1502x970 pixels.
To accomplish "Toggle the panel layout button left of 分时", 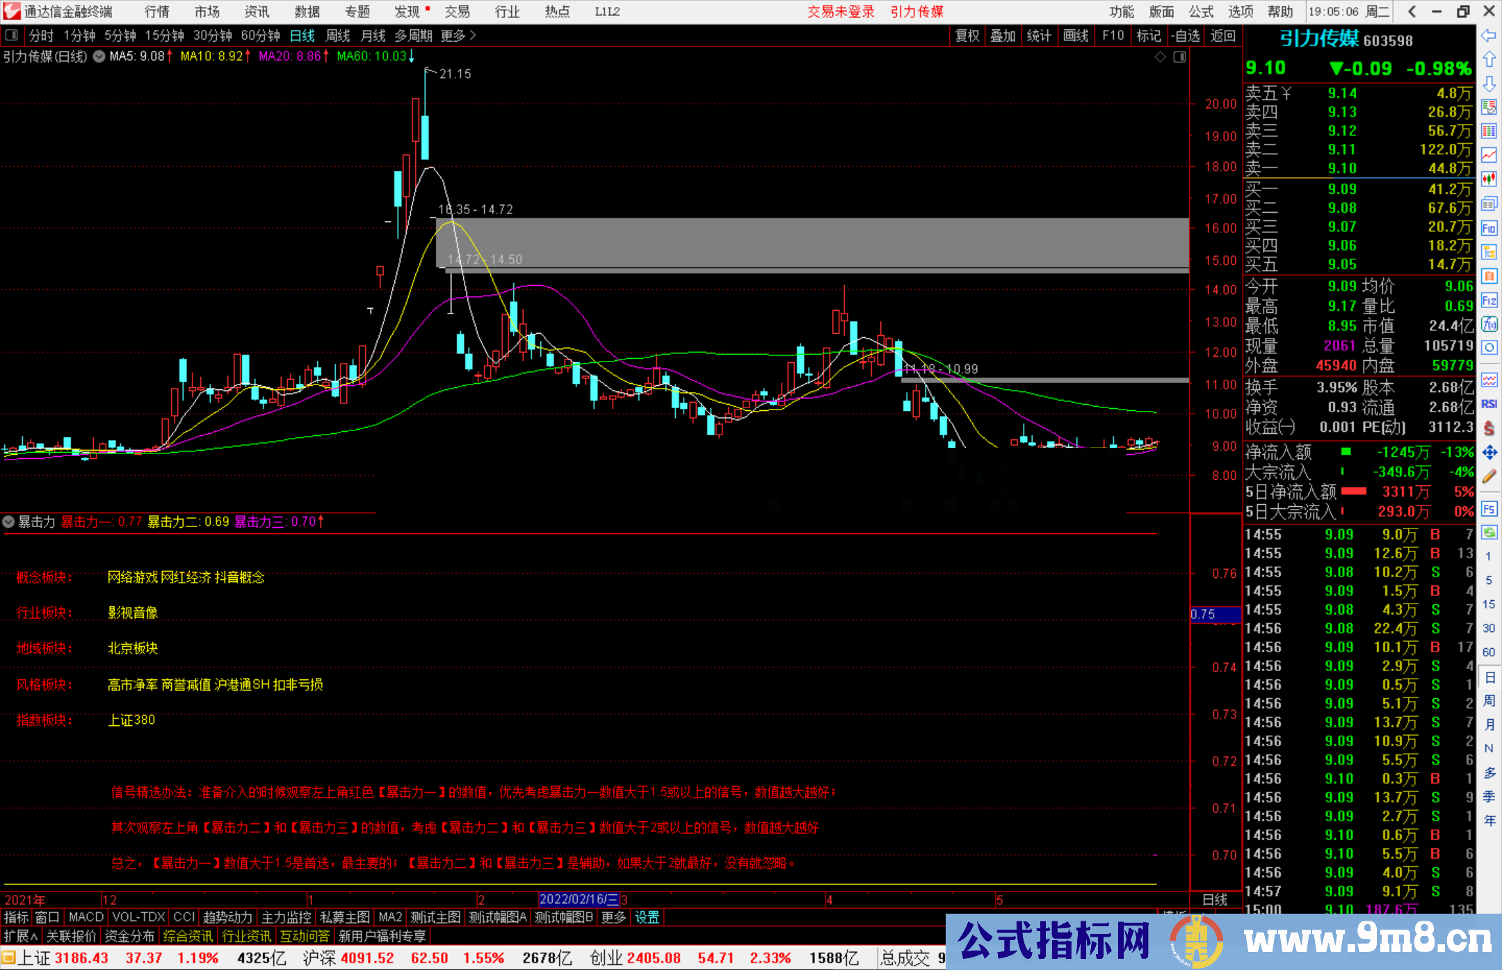I will tap(11, 35).
